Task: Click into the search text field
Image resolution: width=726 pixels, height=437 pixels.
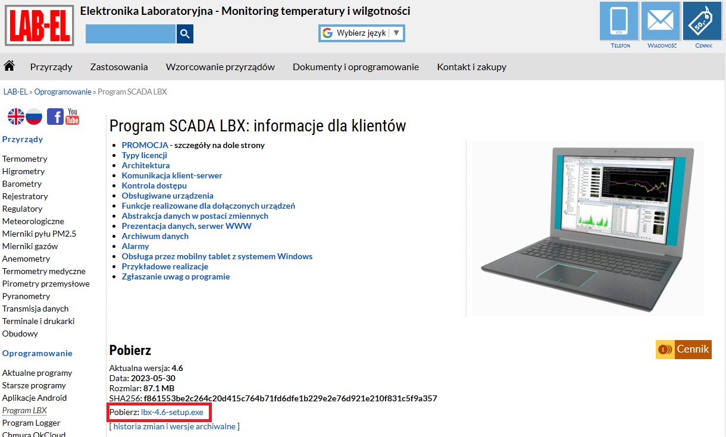Action: coord(131,34)
